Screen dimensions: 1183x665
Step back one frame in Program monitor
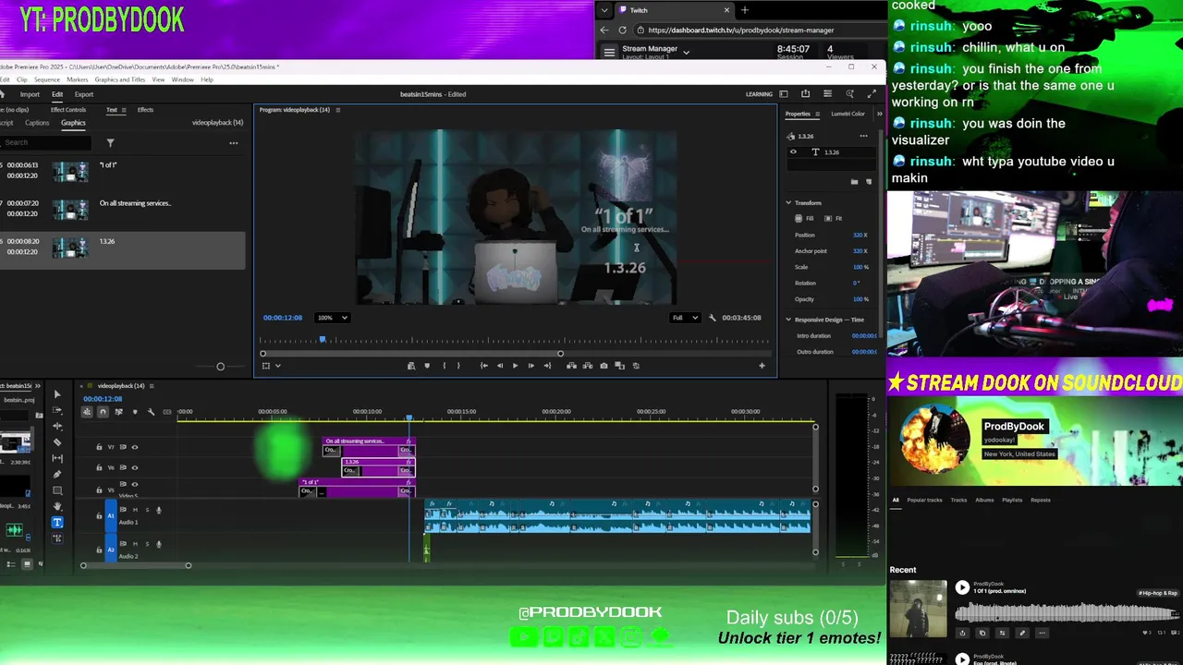[500, 366]
